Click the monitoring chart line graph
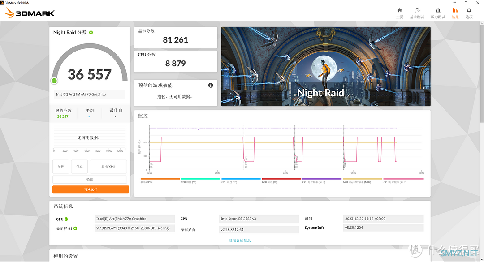The height and width of the screenshot is (262, 484). (x=285, y=148)
